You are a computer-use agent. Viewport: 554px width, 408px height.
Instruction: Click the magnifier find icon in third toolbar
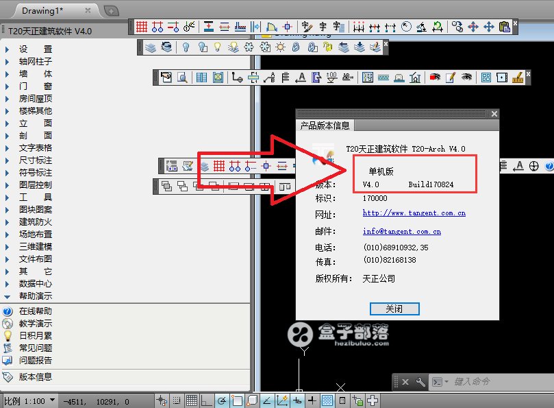(183, 77)
